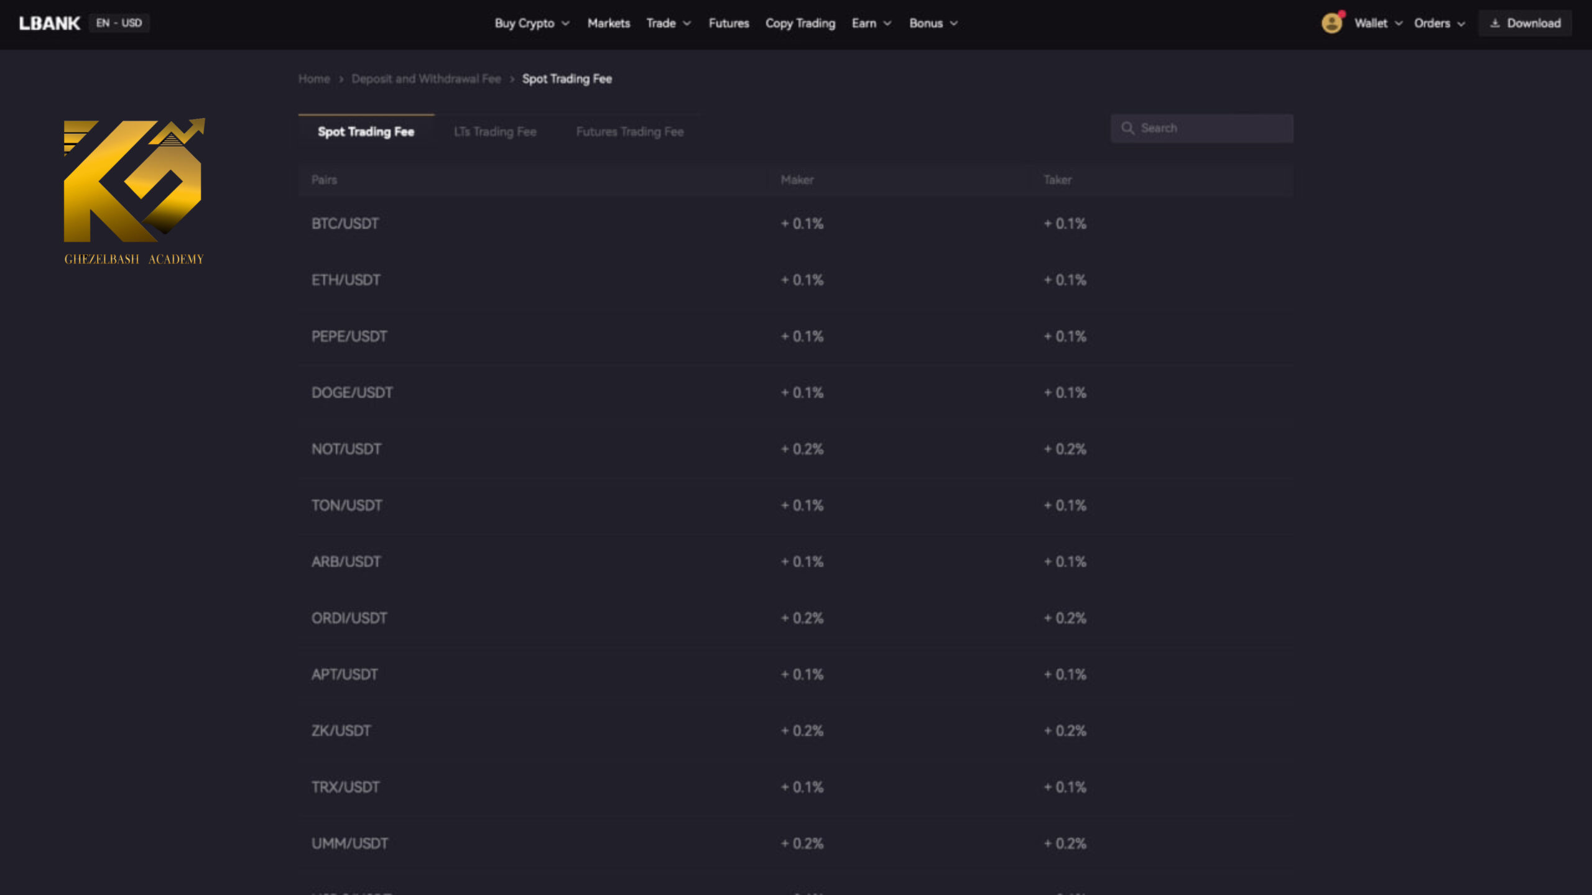Click the search magnifier icon
1592x895 pixels.
[1129, 129]
